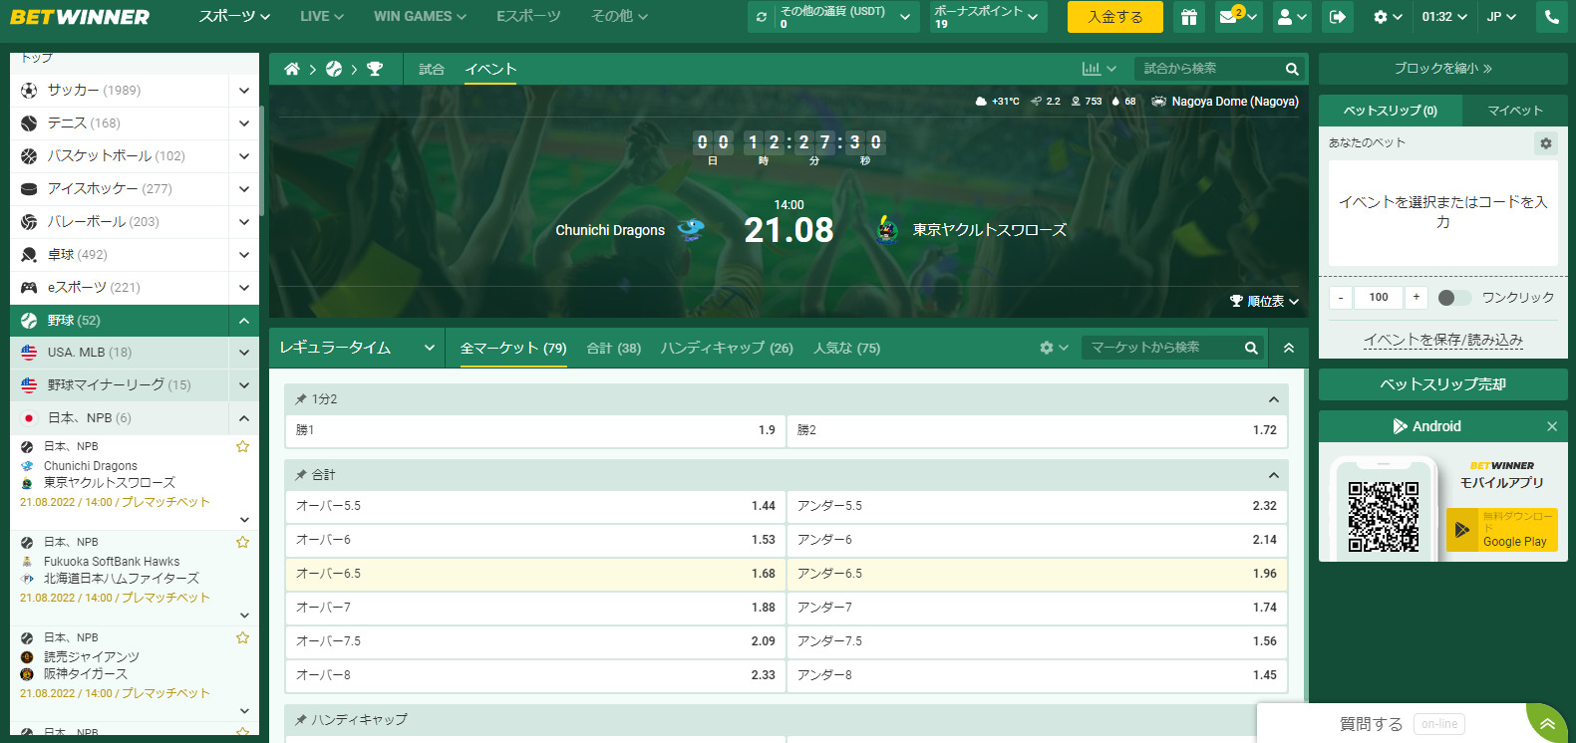Pin the ハンディキャップ market
The height and width of the screenshot is (743, 1576).
pyautogui.click(x=300, y=719)
